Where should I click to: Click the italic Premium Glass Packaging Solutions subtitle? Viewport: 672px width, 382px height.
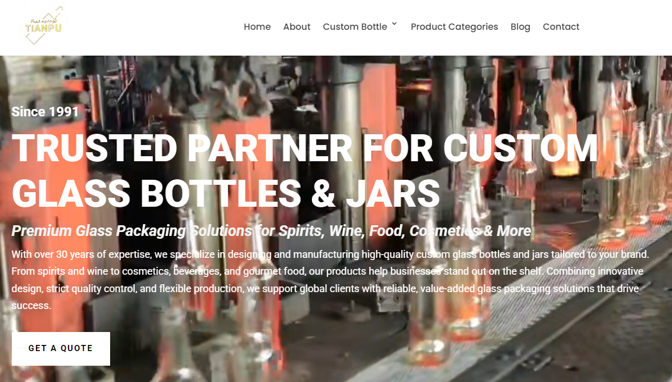pos(271,231)
